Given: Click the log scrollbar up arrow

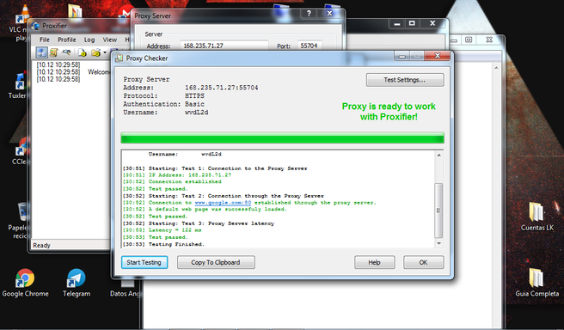Looking at the screenshot, I should click(x=438, y=156).
